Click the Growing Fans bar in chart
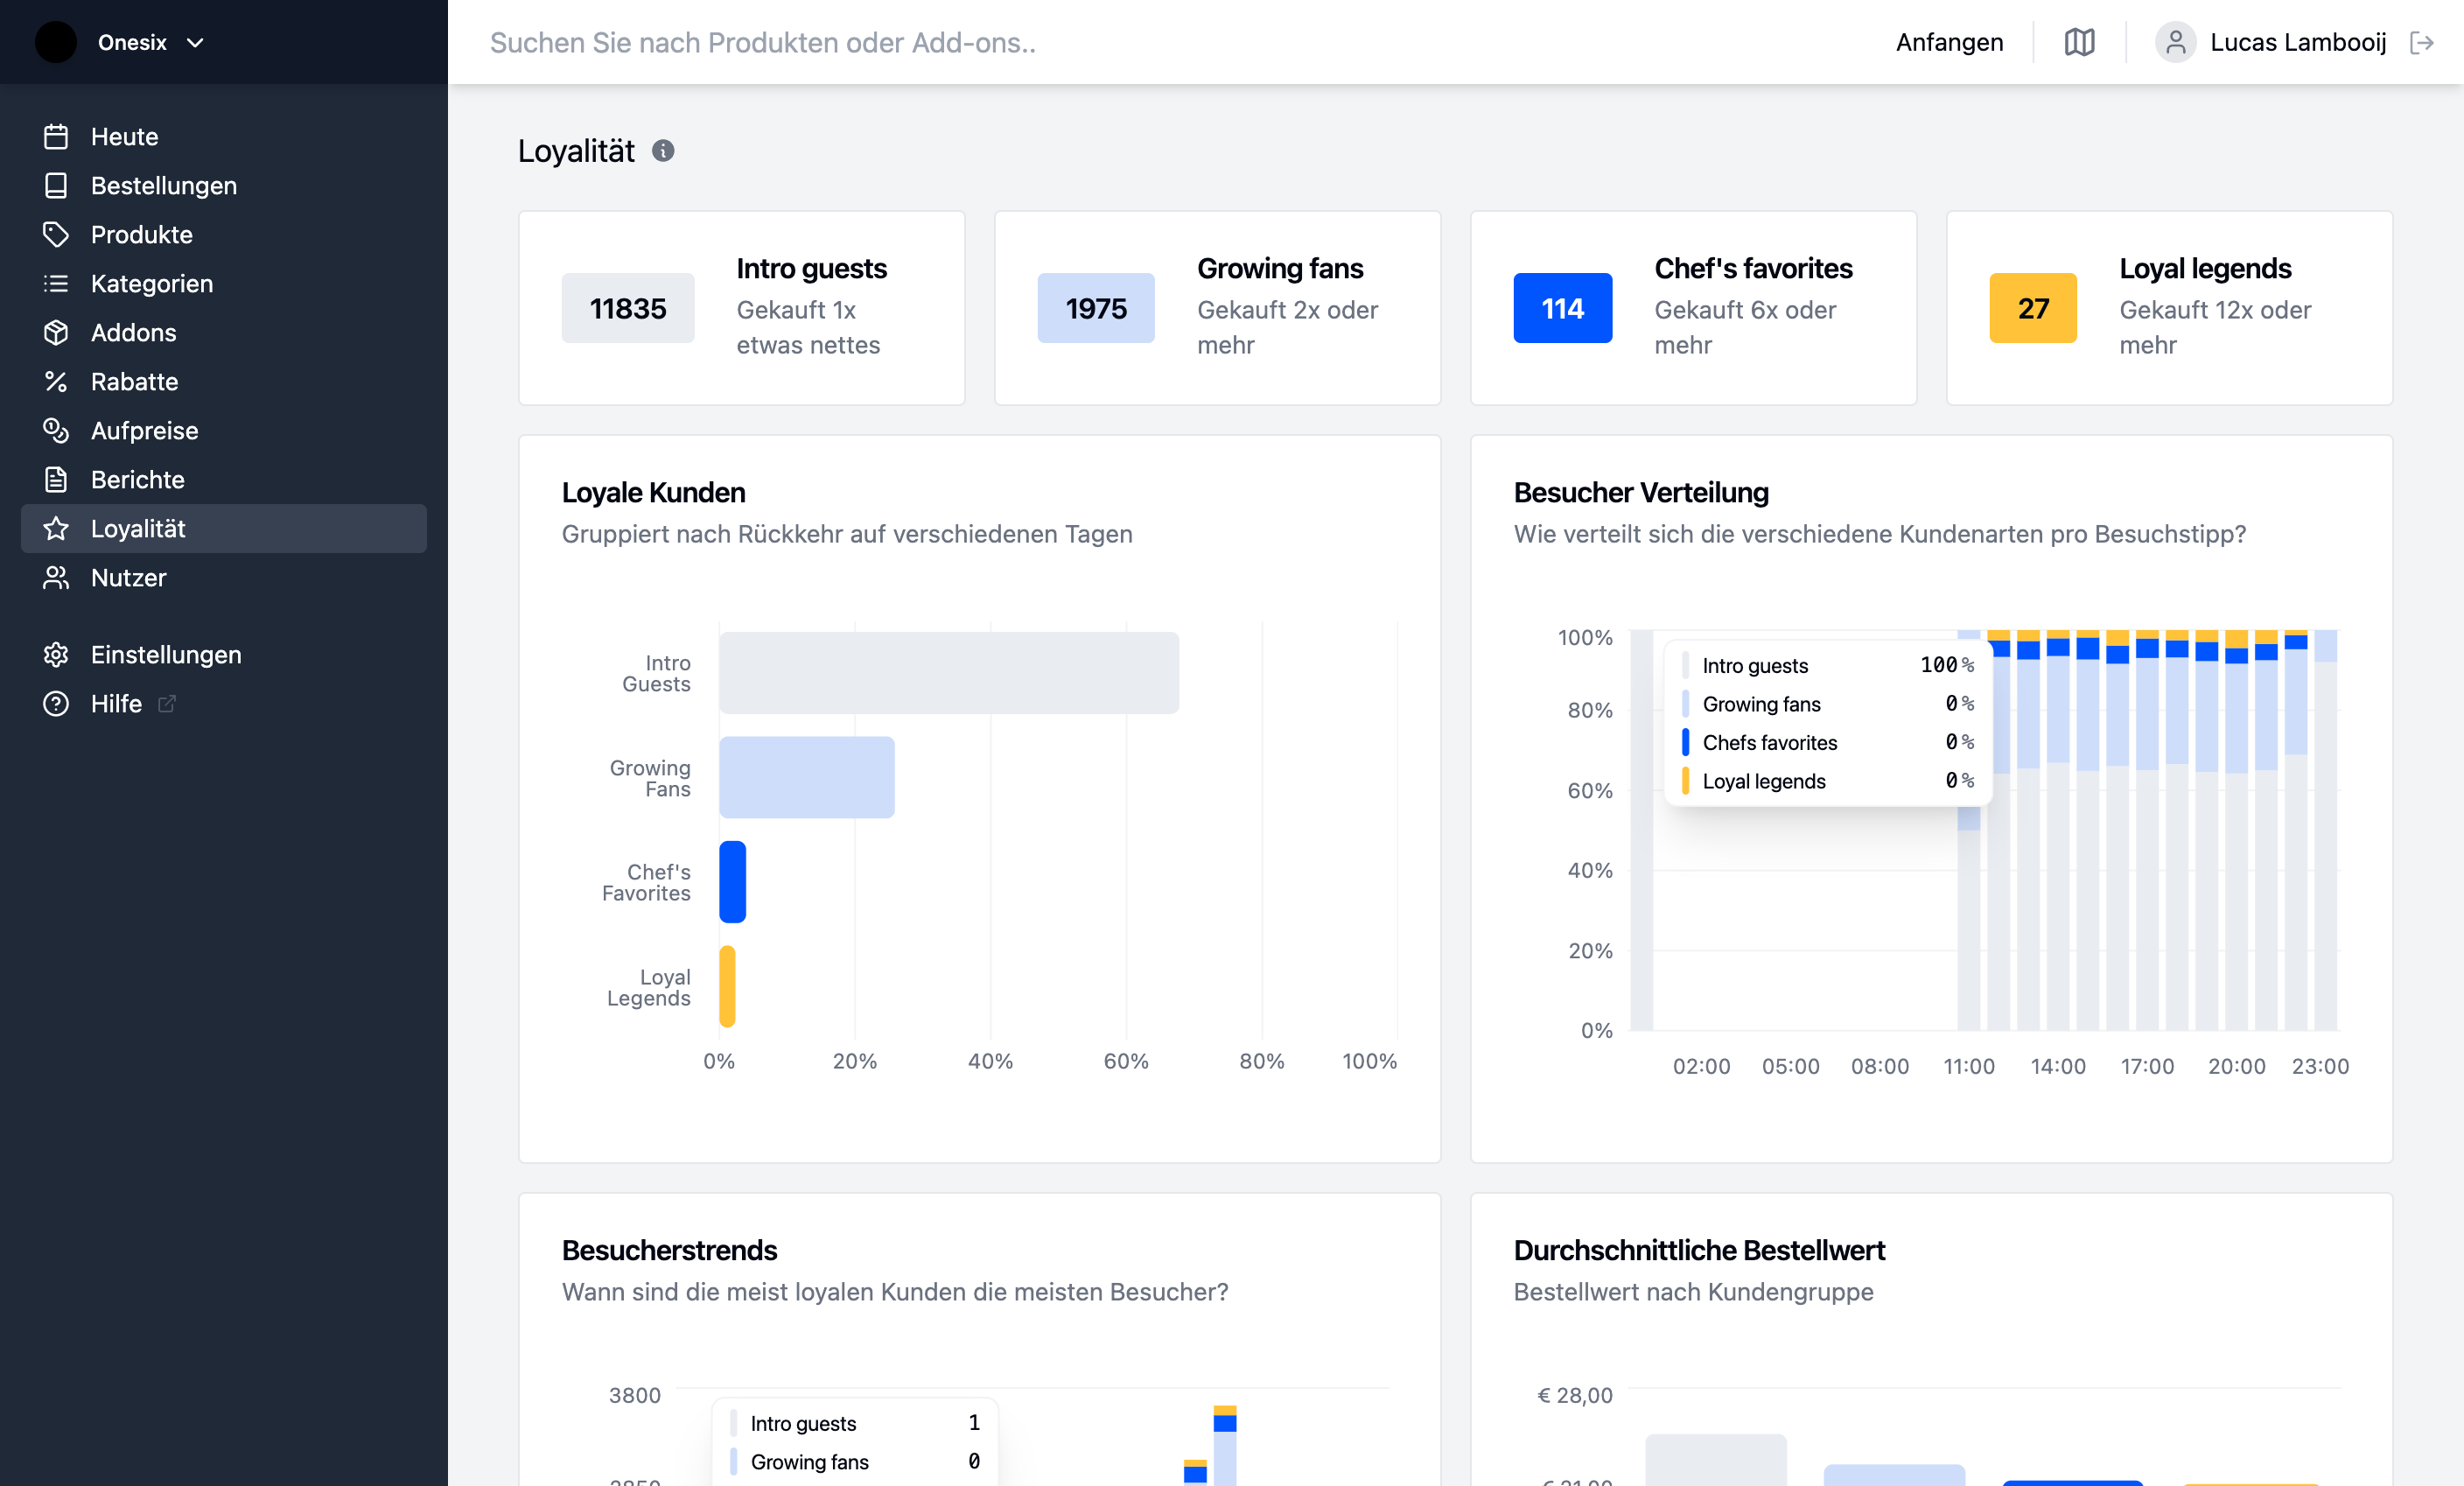Screen dimensions: 2464x1486 point(806,778)
